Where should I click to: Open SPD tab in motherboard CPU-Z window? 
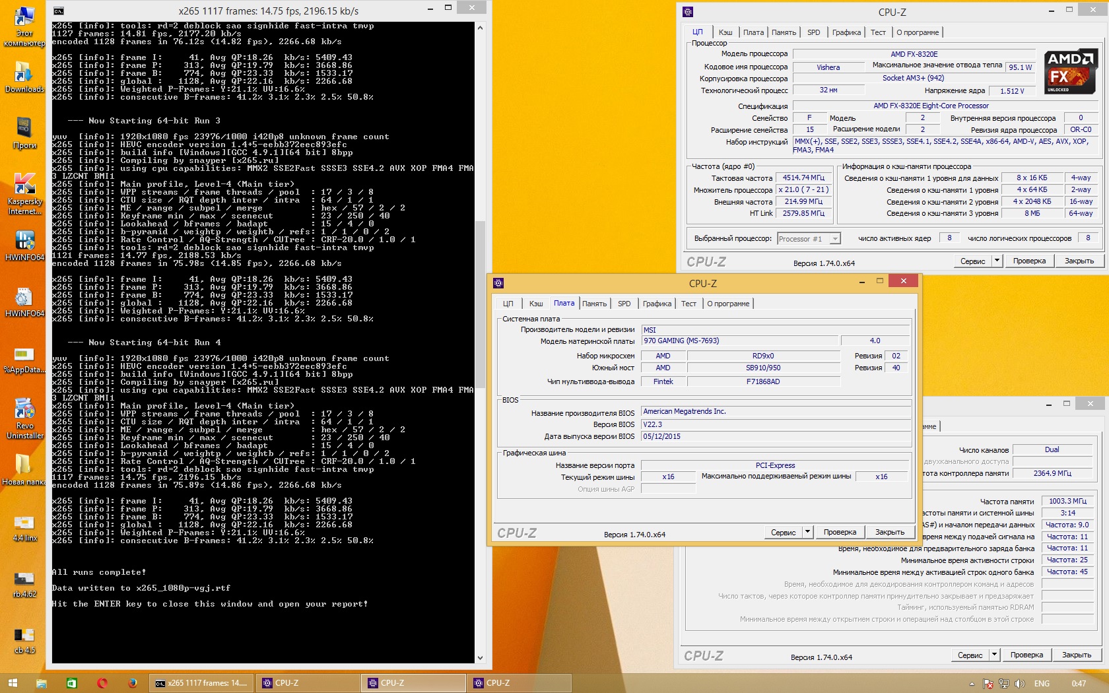(624, 304)
